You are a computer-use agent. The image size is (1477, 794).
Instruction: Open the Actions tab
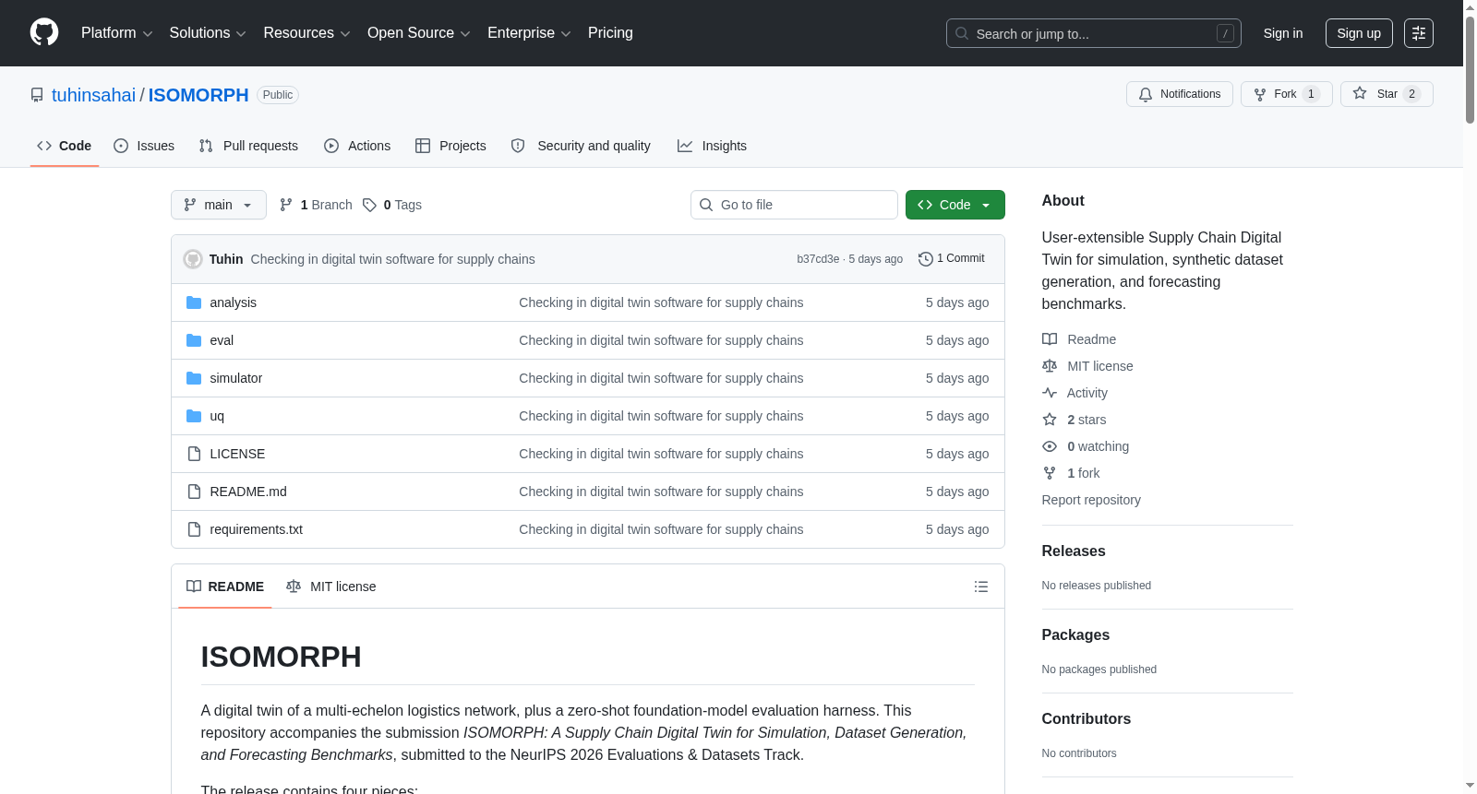point(357,146)
